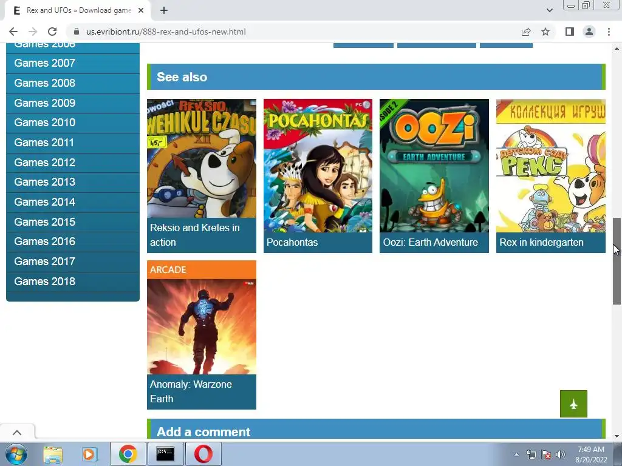Open Games 2009 category

click(x=73, y=103)
